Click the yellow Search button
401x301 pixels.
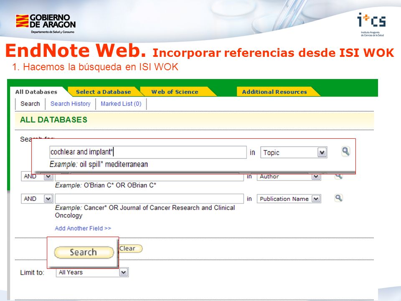(84, 253)
